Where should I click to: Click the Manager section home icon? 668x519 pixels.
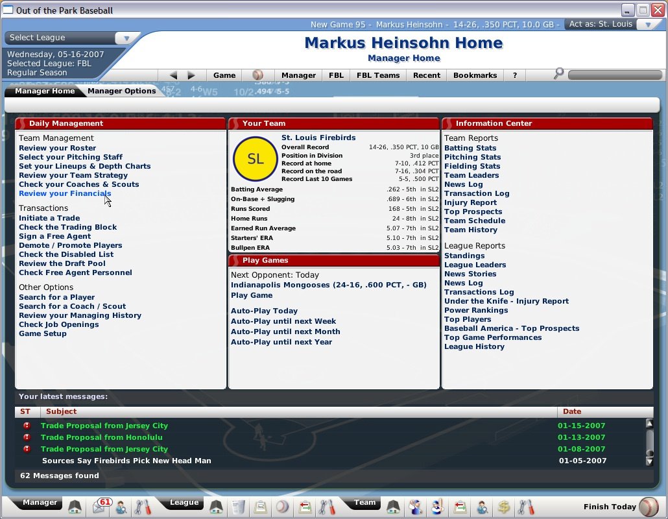(x=75, y=507)
